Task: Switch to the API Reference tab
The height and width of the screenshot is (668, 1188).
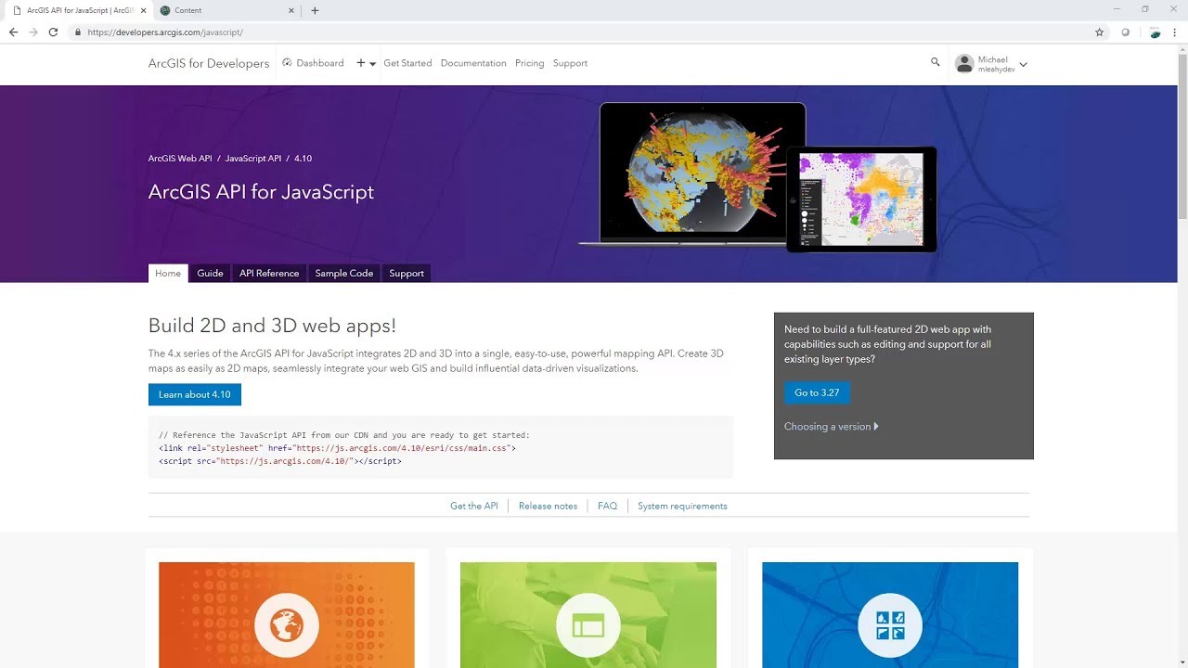Action: [269, 273]
